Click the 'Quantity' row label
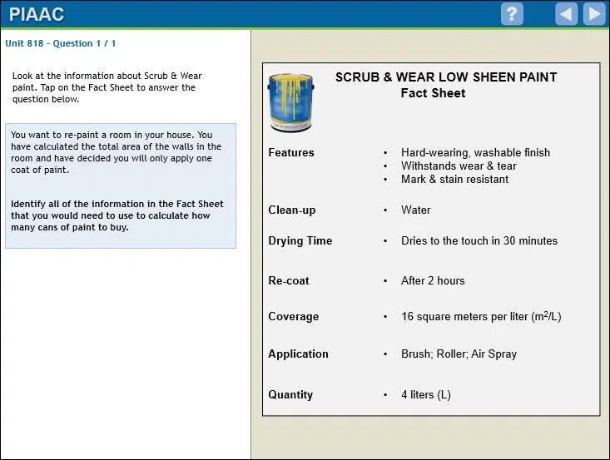Image resolution: width=610 pixels, height=460 pixels. click(x=290, y=395)
